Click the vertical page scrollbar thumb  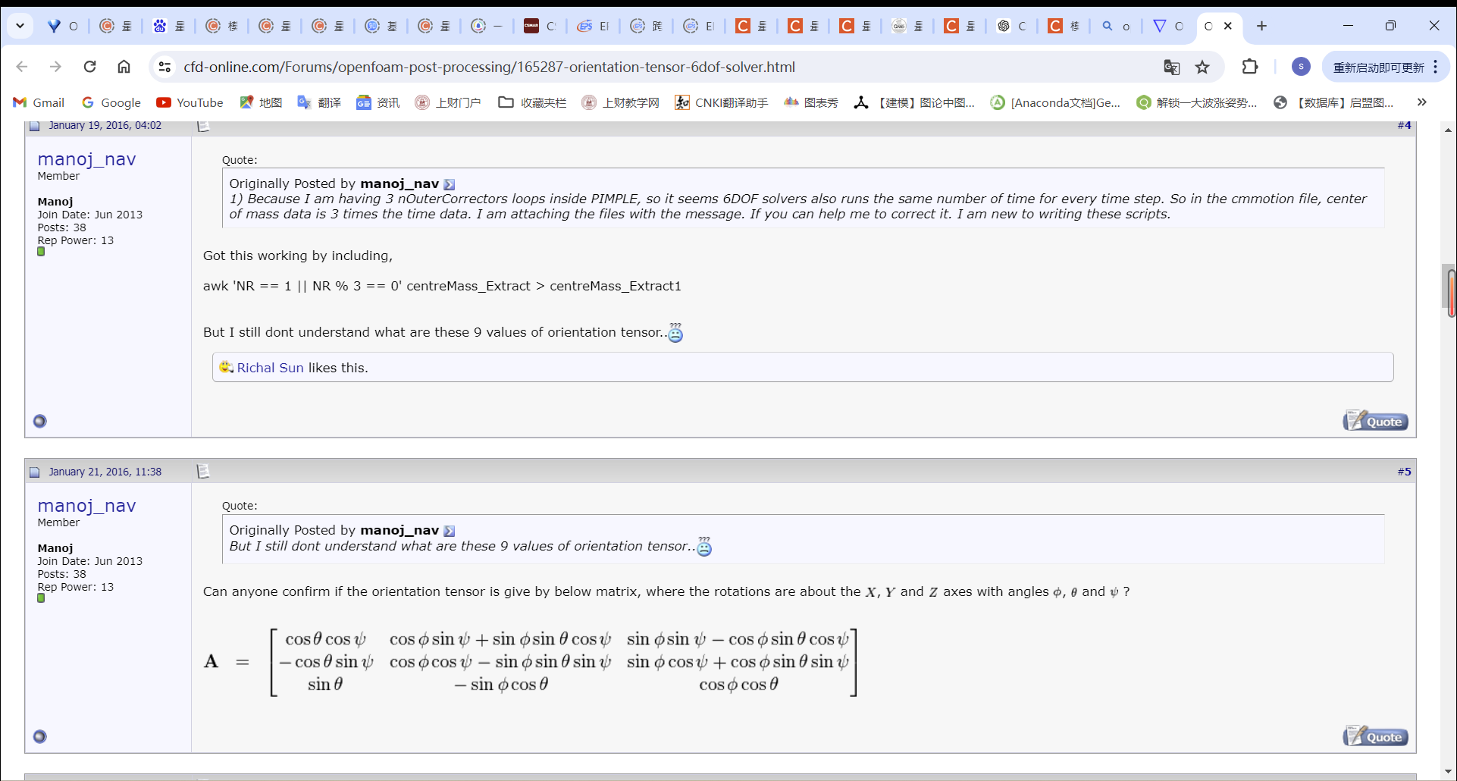click(1449, 292)
